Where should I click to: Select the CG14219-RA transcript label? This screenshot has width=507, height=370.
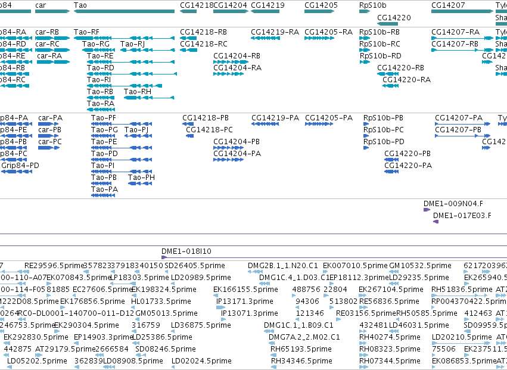[x=275, y=32]
